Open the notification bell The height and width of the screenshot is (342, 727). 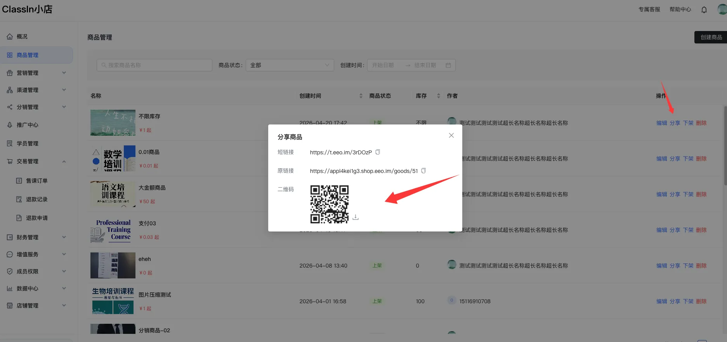[704, 10]
